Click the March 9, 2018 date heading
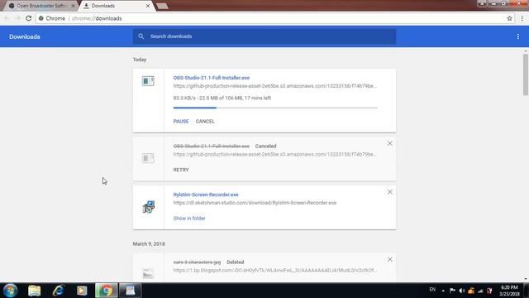Viewport: 529px width, 298px height. click(149, 244)
